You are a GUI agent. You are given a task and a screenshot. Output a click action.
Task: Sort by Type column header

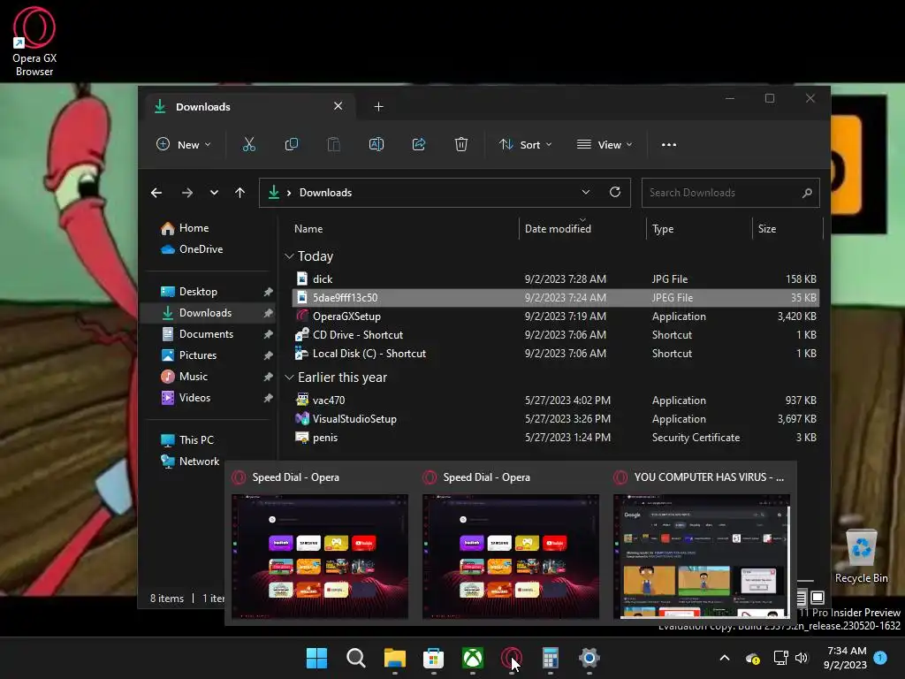tap(663, 229)
